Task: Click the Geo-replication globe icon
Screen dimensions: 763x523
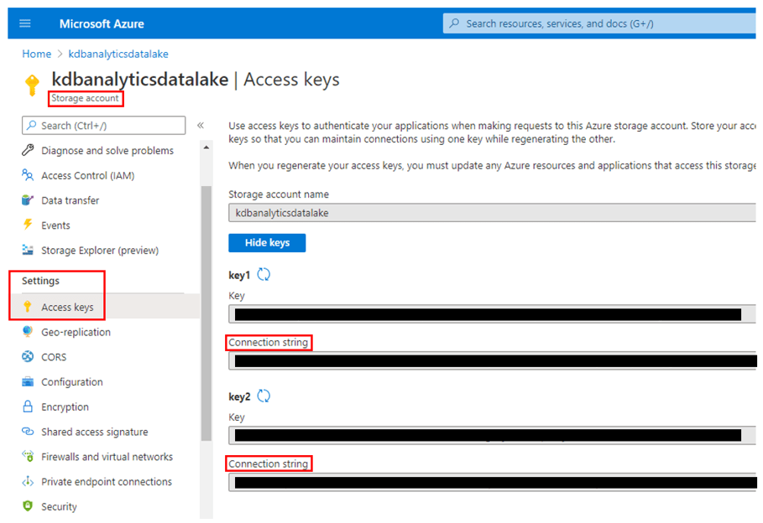Action: [x=28, y=332]
